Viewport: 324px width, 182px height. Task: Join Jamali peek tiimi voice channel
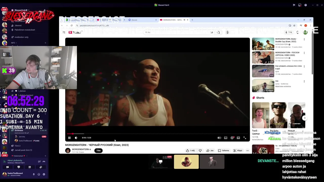tap(23, 150)
